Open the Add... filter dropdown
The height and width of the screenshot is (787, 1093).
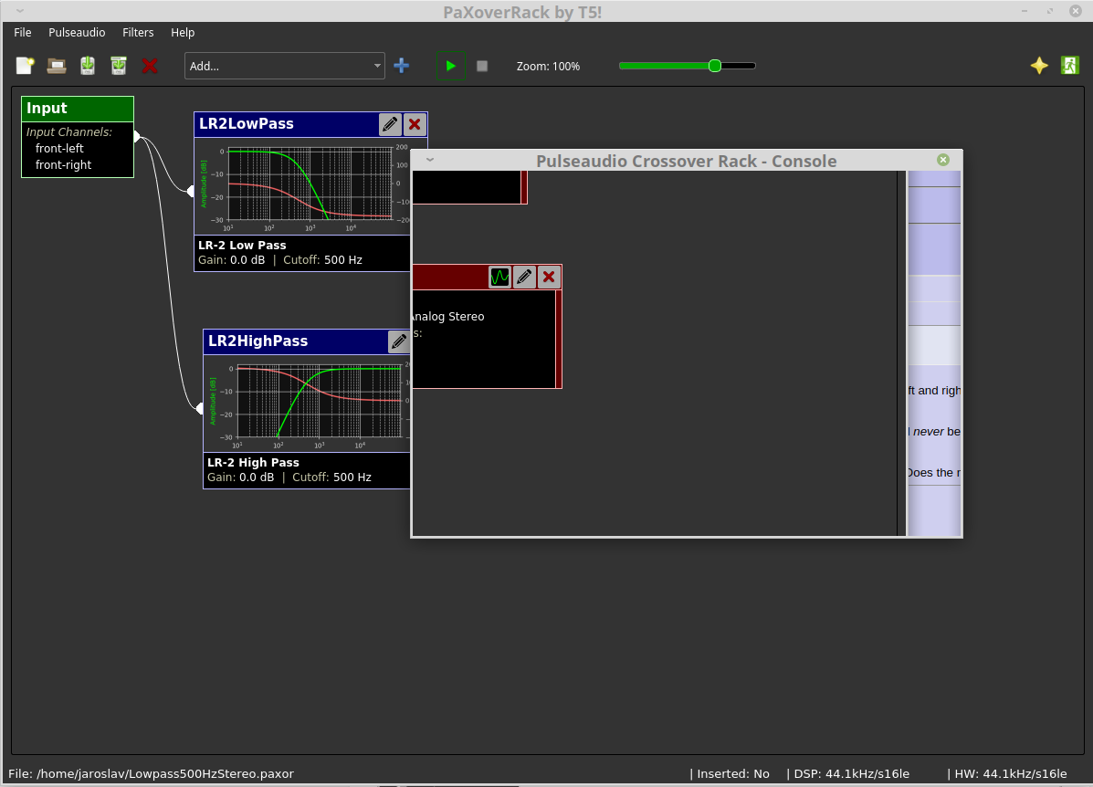click(284, 66)
